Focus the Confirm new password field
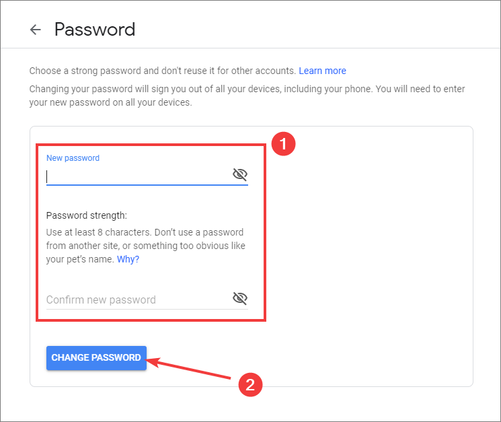The width and height of the screenshot is (501, 422). tap(139, 300)
